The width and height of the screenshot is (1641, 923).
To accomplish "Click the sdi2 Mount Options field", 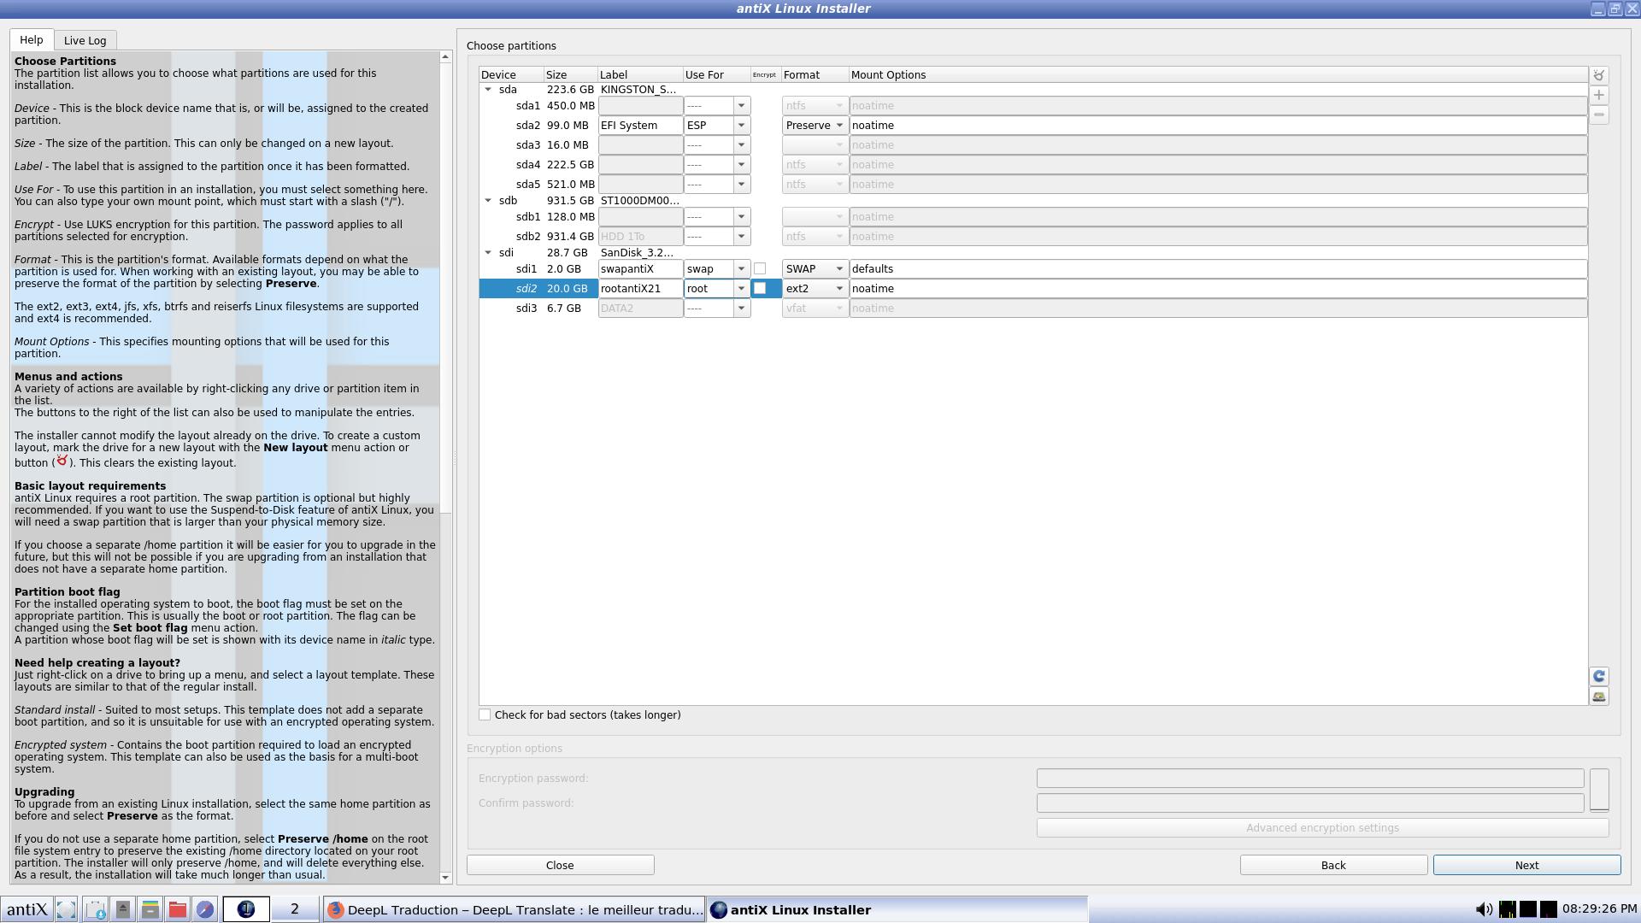I will pos(1218,289).
